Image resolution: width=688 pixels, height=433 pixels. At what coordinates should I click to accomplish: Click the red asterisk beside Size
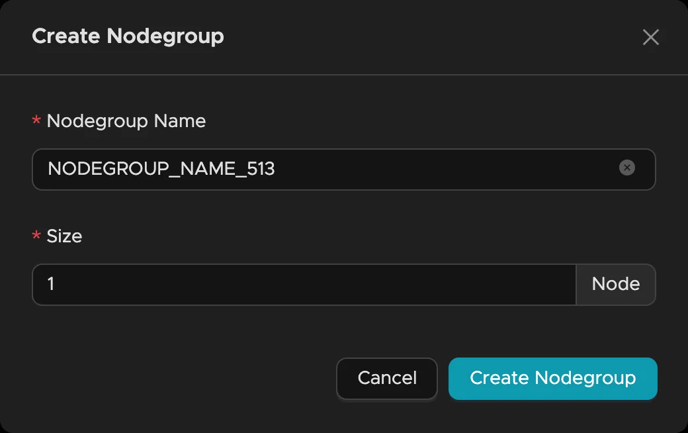36,237
